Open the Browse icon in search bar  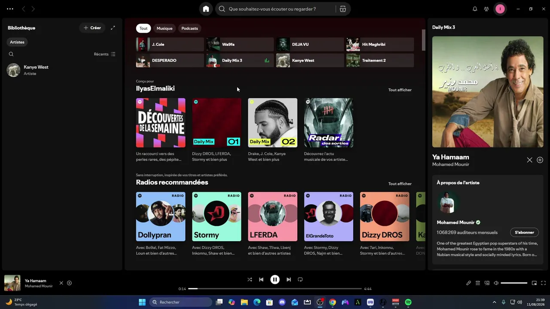(x=342, y=9)
